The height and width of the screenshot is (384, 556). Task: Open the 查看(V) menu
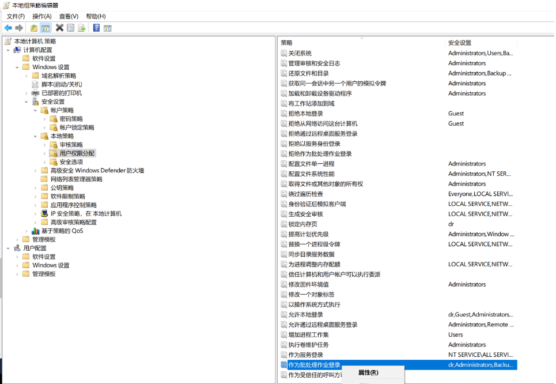click(x=69, y=16)
